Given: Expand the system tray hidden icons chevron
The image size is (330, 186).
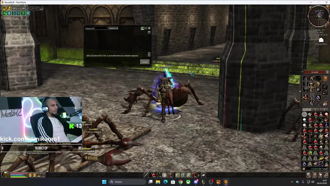Looking at the screenshot, I should coord(292,182).
